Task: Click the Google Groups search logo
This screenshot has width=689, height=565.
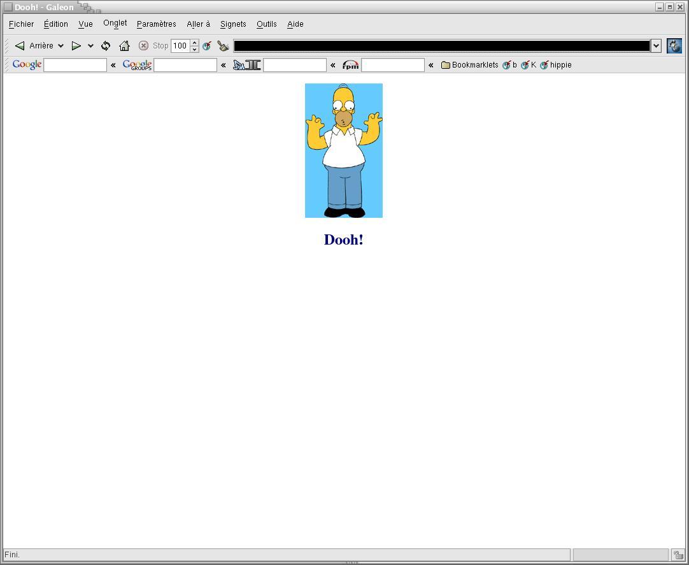Action: pyautogui.click(x=137, y=65)
